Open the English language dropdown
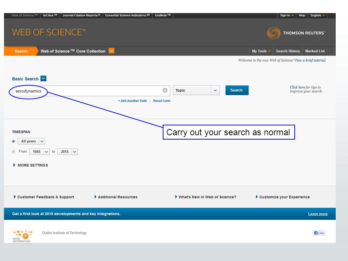This screenshot has width=348, height=261. [x=318, y=15]
